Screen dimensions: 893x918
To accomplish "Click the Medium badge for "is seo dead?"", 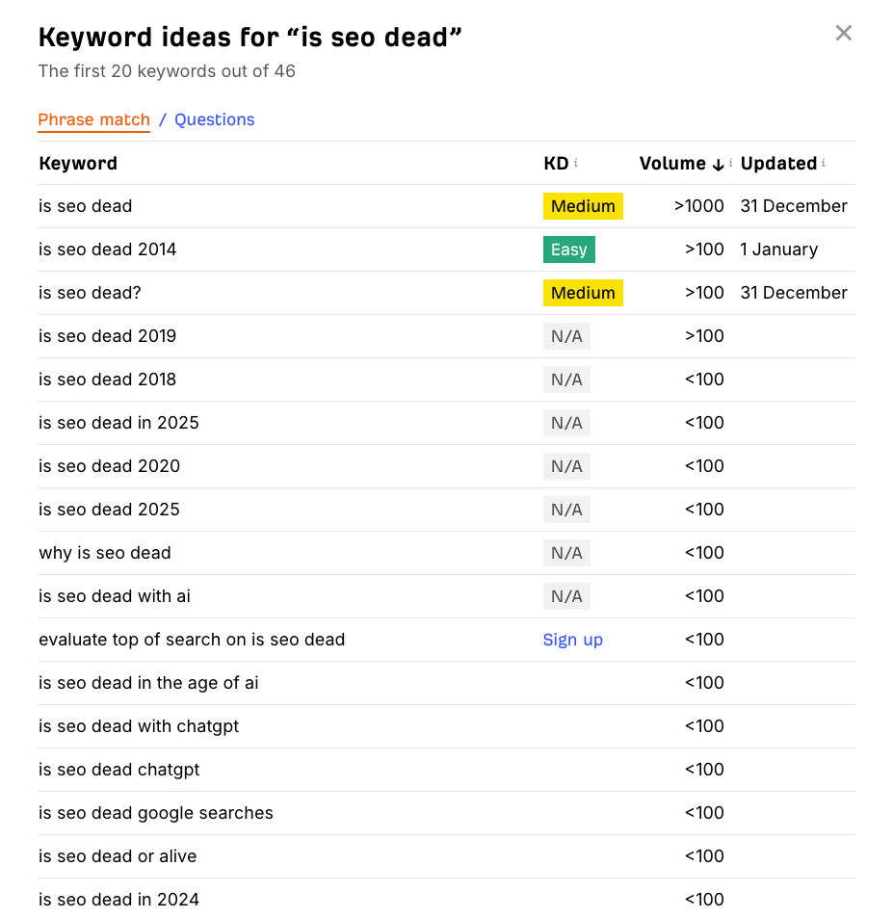I will [583, 292].
